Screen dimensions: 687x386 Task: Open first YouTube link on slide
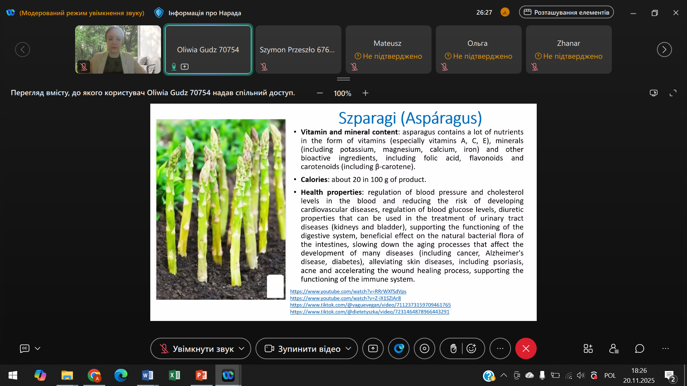348,291
